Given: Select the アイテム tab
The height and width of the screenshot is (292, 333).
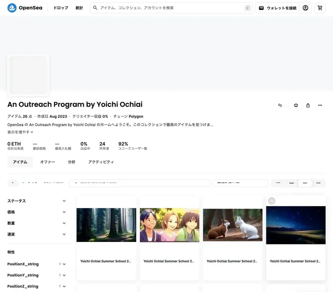Looking at the screenshot, I should coord(20,162).
